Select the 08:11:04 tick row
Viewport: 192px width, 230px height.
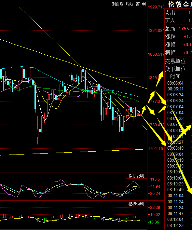click(x=175, y=196)
